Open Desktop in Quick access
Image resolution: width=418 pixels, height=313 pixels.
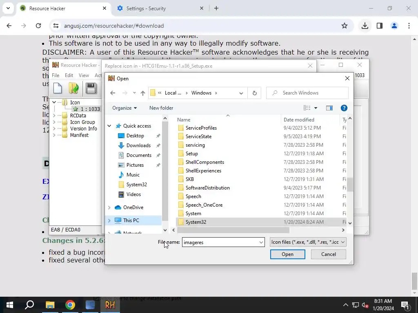[x=135, y=136]
